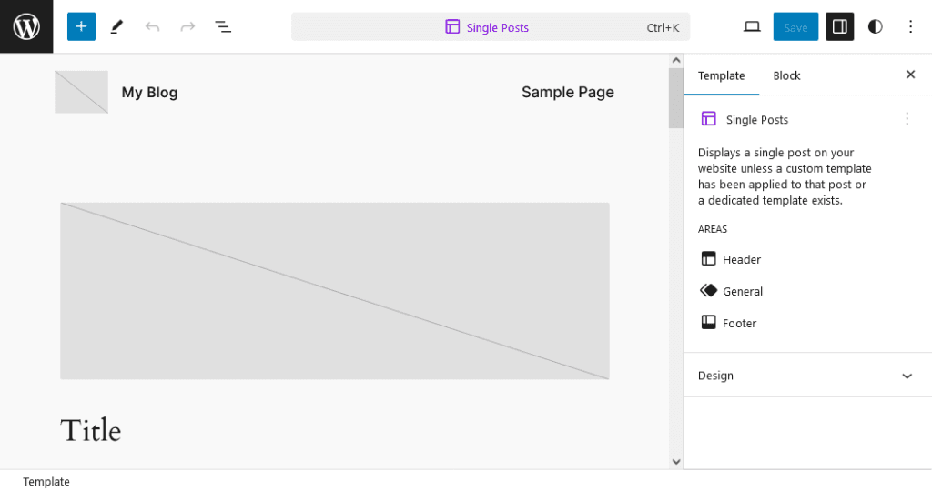The height and width of the screenshot is (491, 932).
Task: Expand the Design panel
Action: point(807,376)
